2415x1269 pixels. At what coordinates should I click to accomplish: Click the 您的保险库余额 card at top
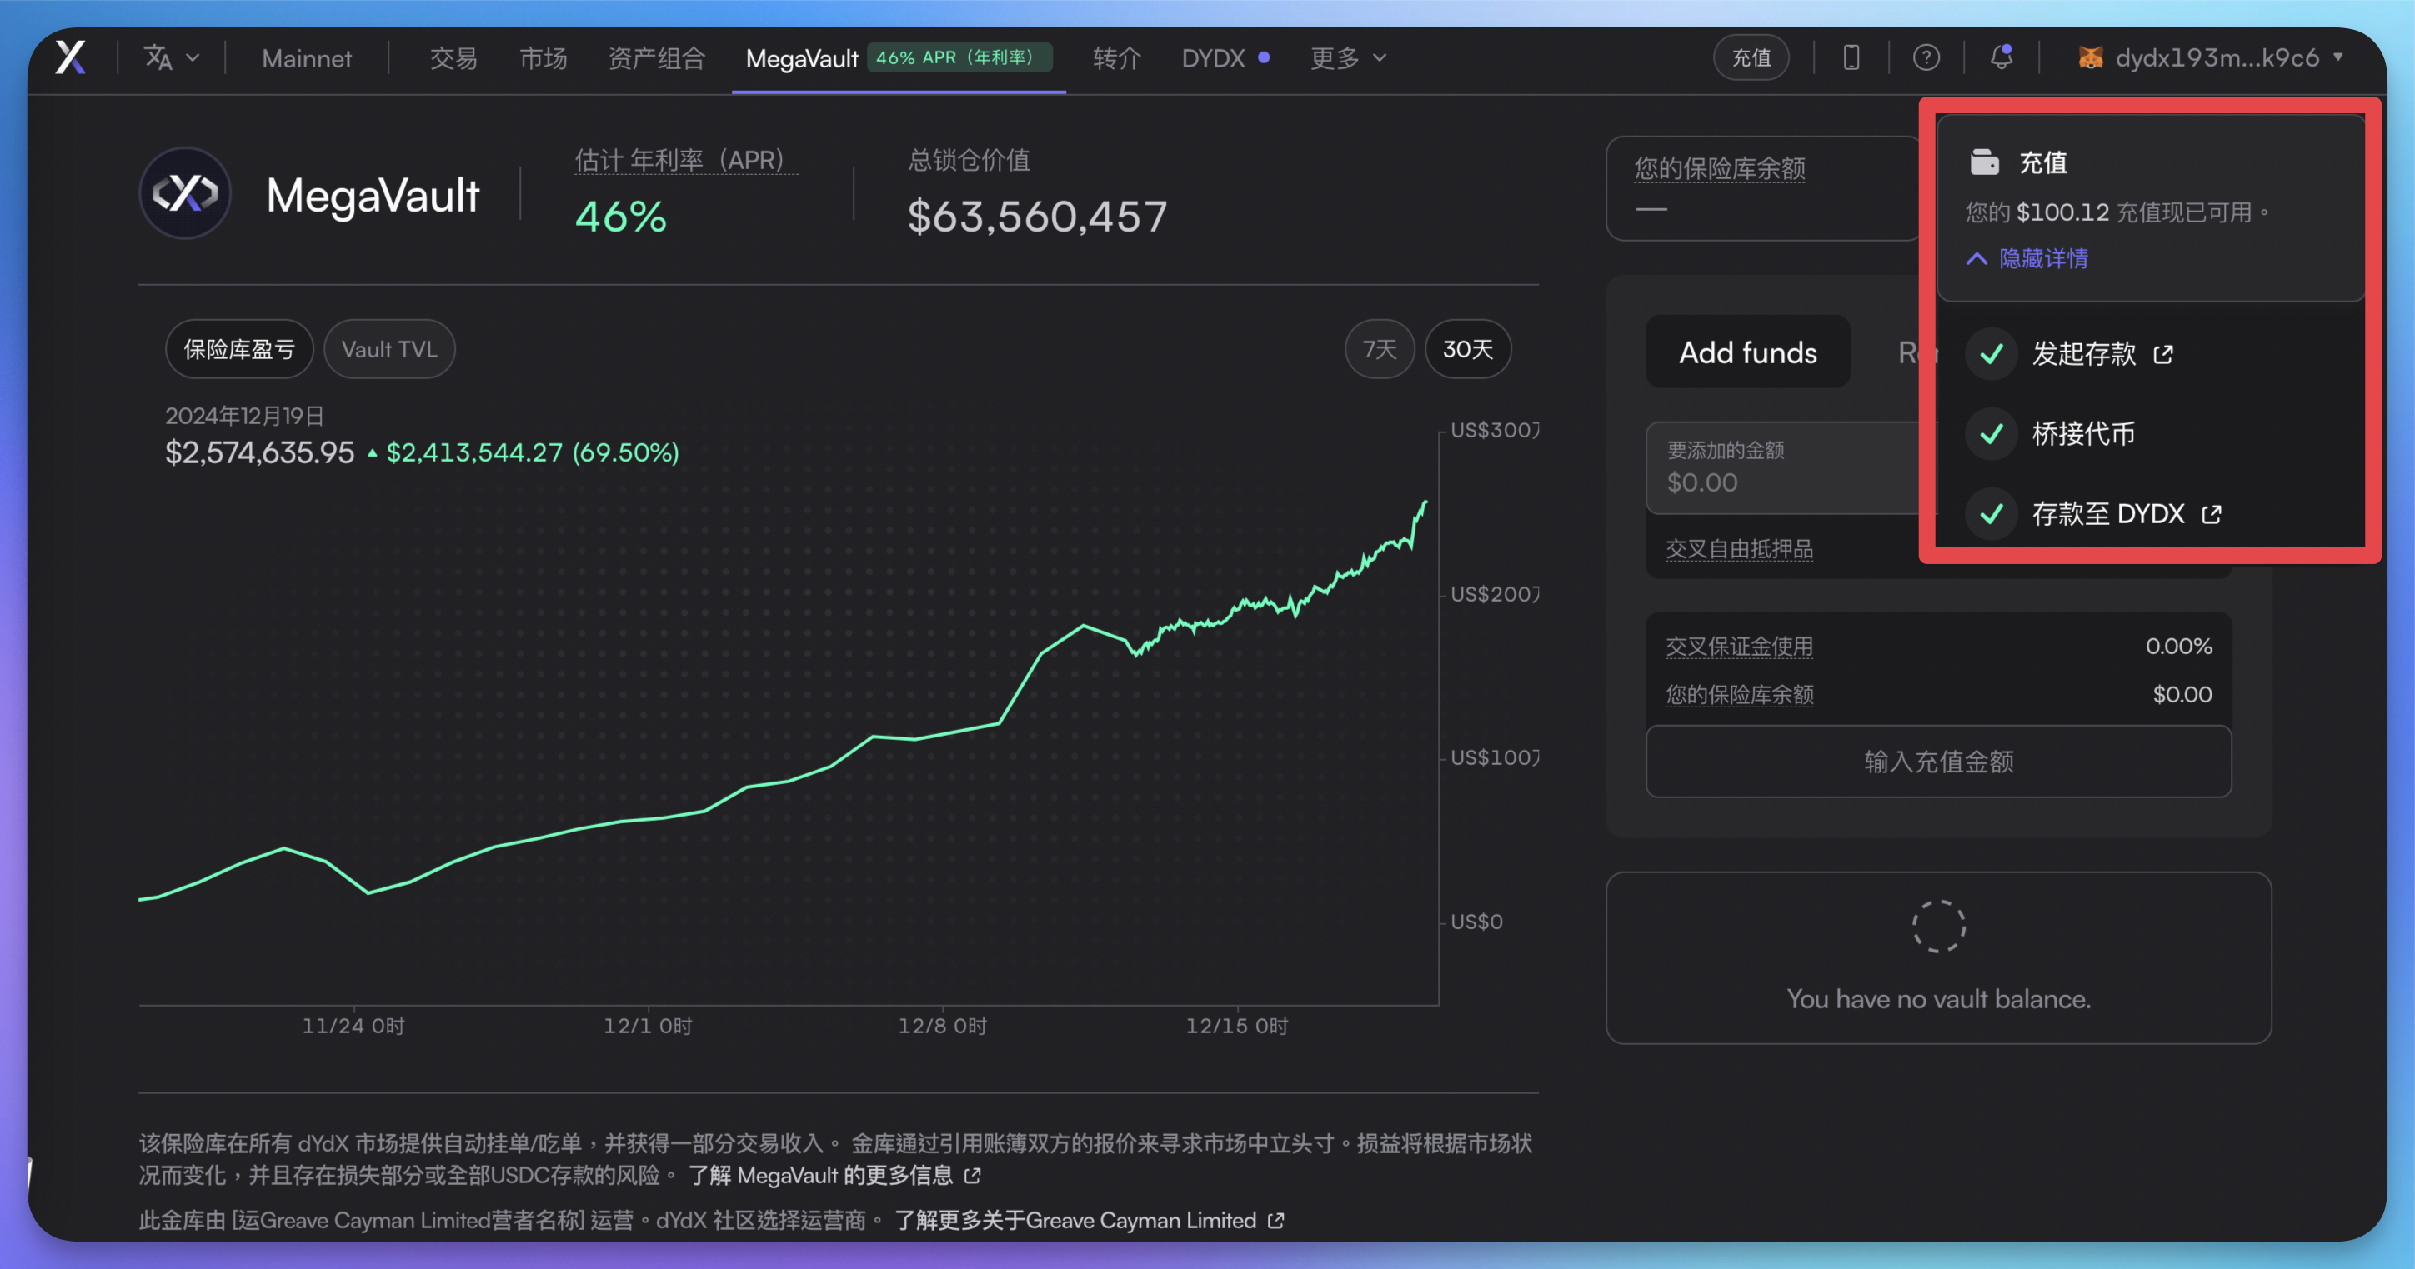[1762, 188]
